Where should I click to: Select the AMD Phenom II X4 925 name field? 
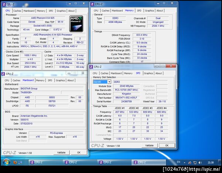[x=43, y=18]
